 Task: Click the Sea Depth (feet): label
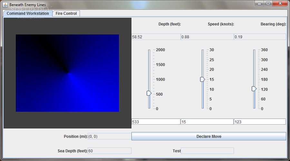click(x=72, y=151)
